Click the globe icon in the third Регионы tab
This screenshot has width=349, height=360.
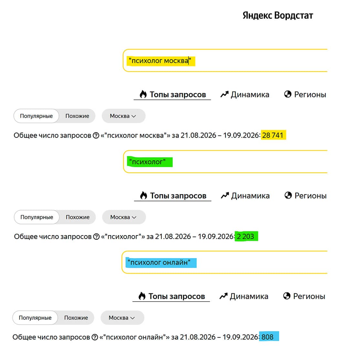(x=287, y=296)
